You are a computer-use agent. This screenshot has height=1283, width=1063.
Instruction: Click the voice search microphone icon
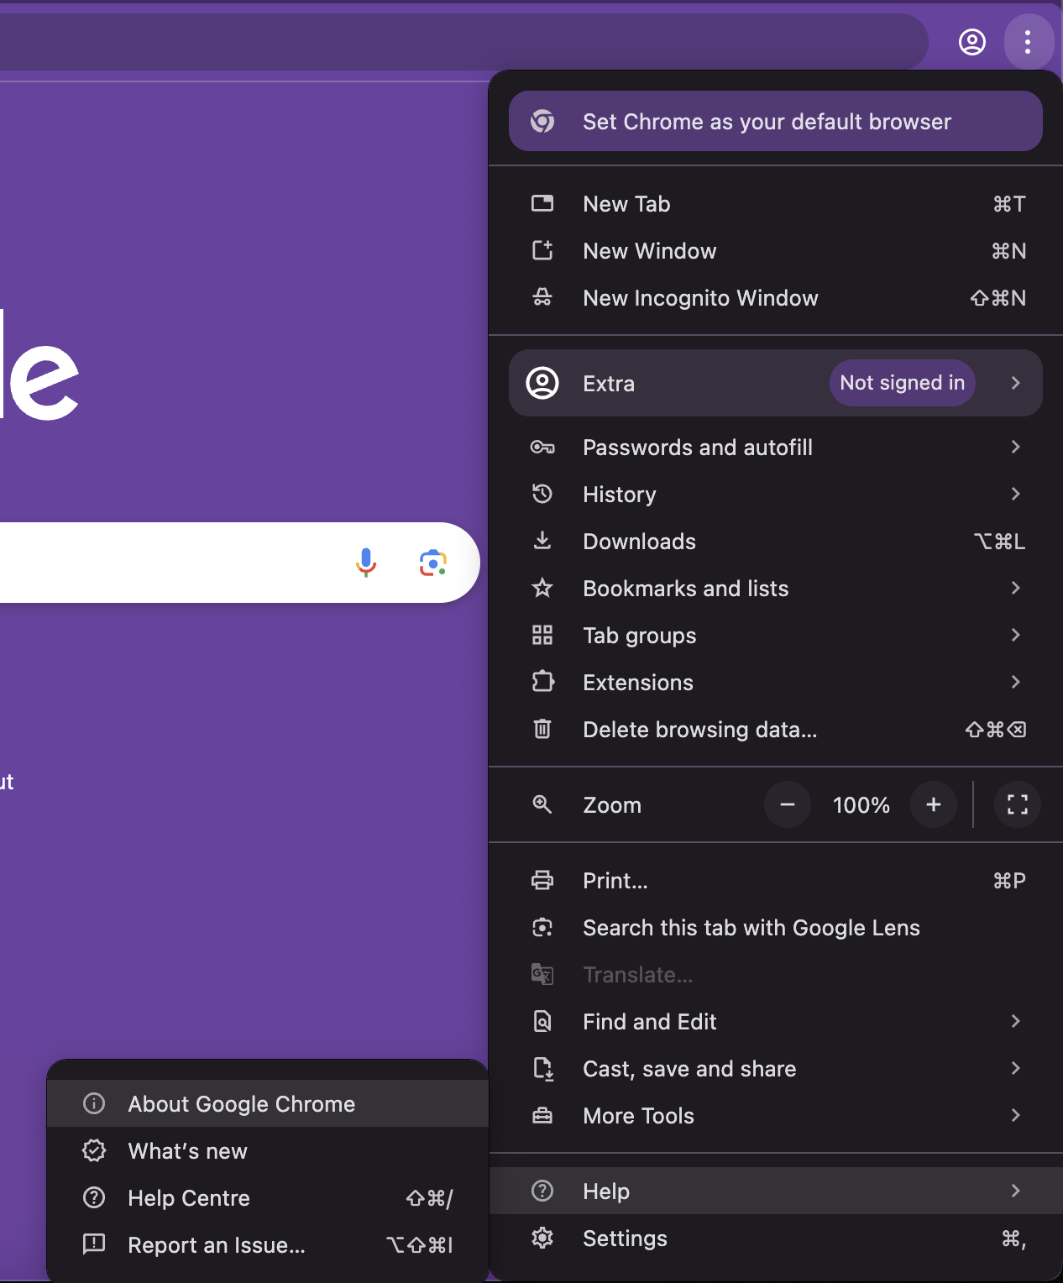[366, 563]
